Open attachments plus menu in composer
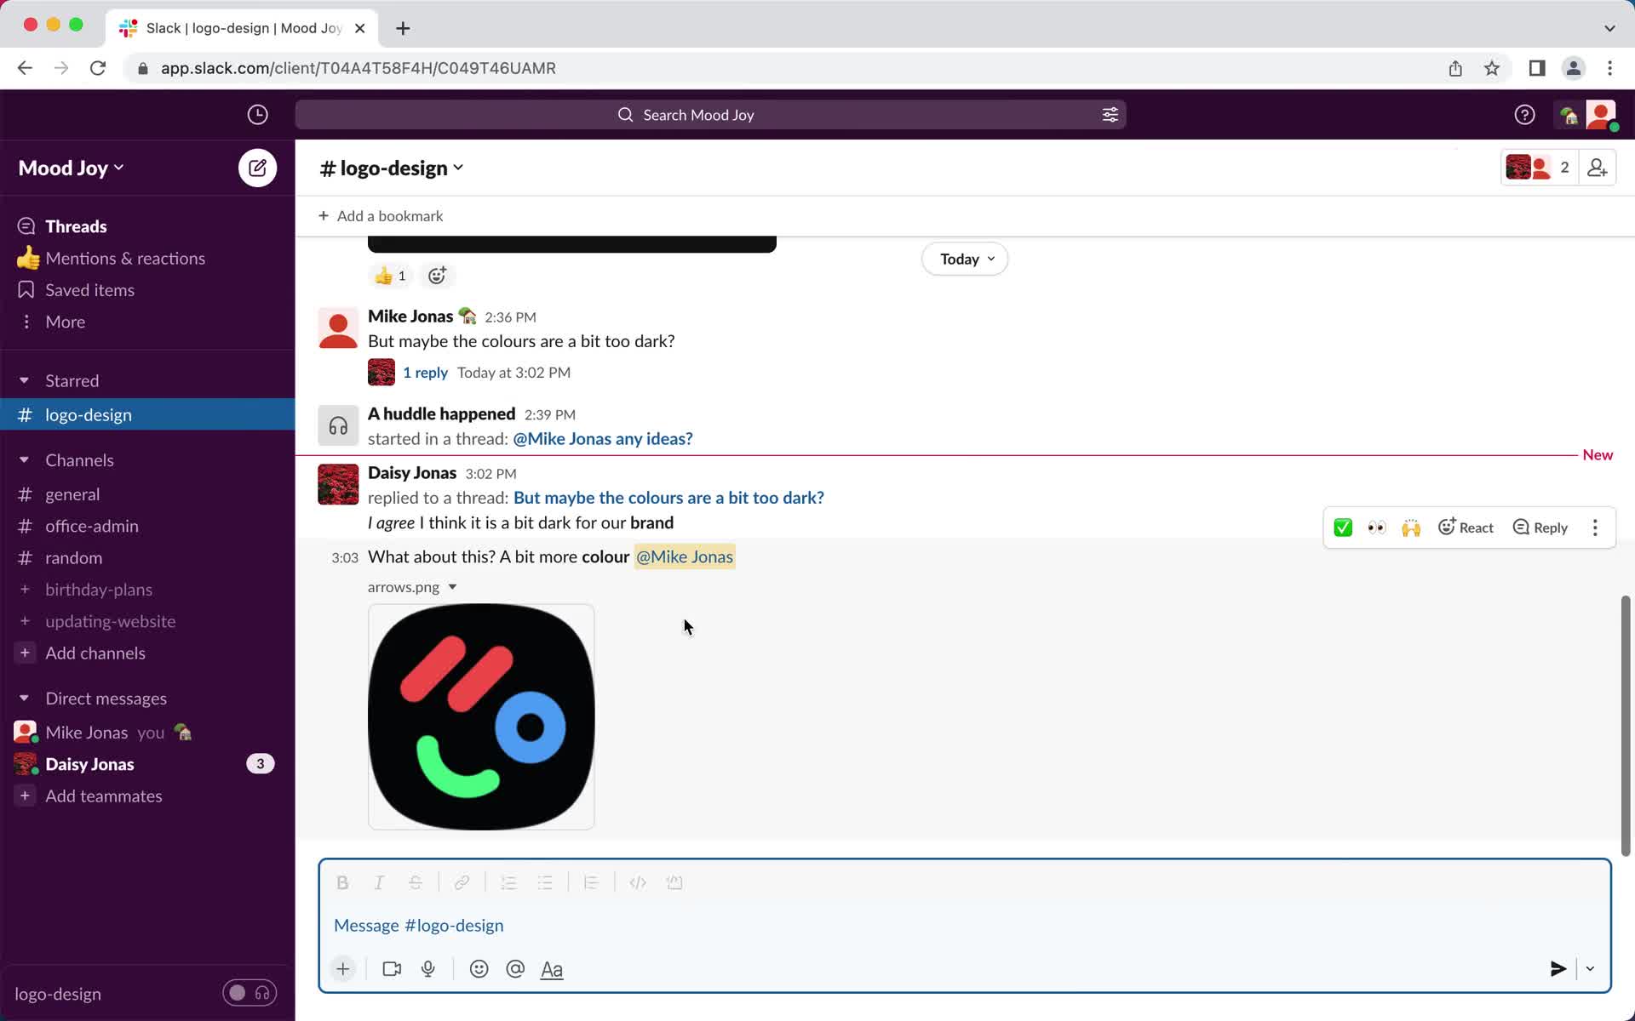Viewport: 1635px width, 1021px height. [342, 968]
